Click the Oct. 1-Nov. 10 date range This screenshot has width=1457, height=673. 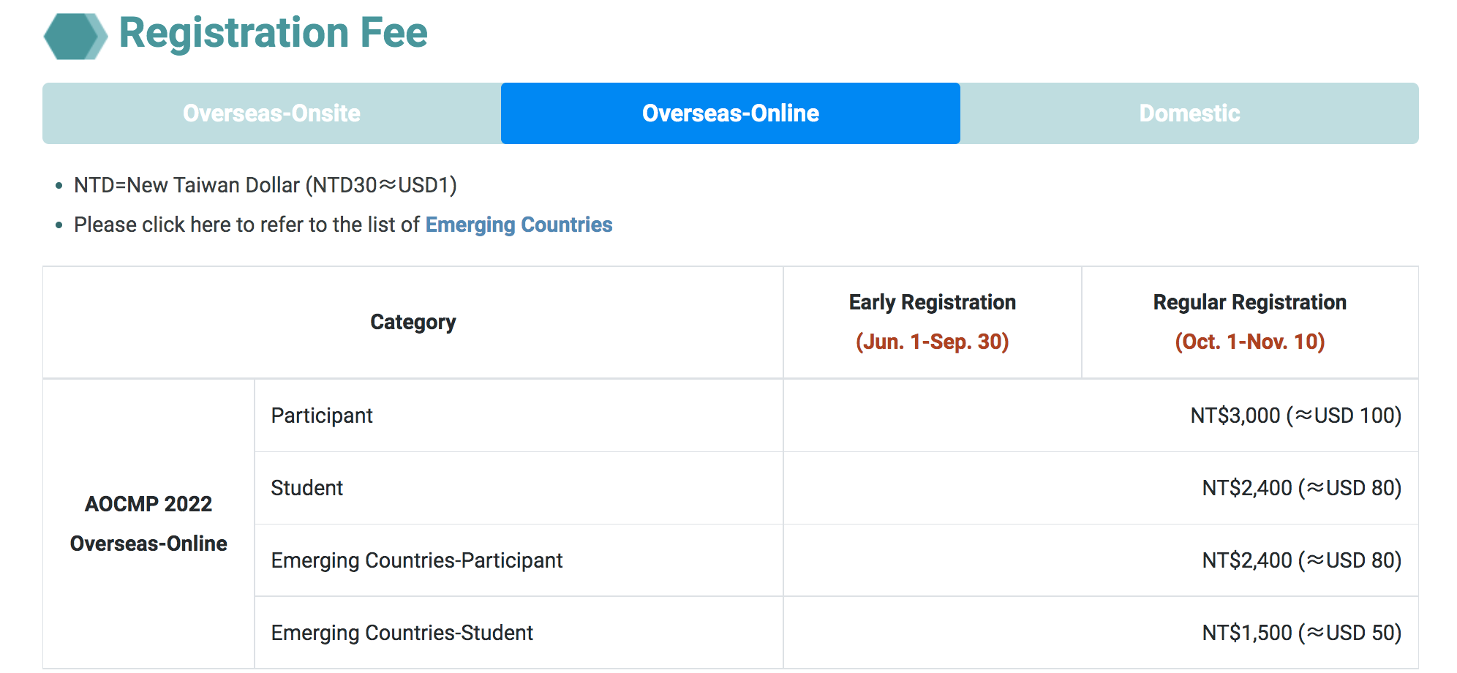1249,342
